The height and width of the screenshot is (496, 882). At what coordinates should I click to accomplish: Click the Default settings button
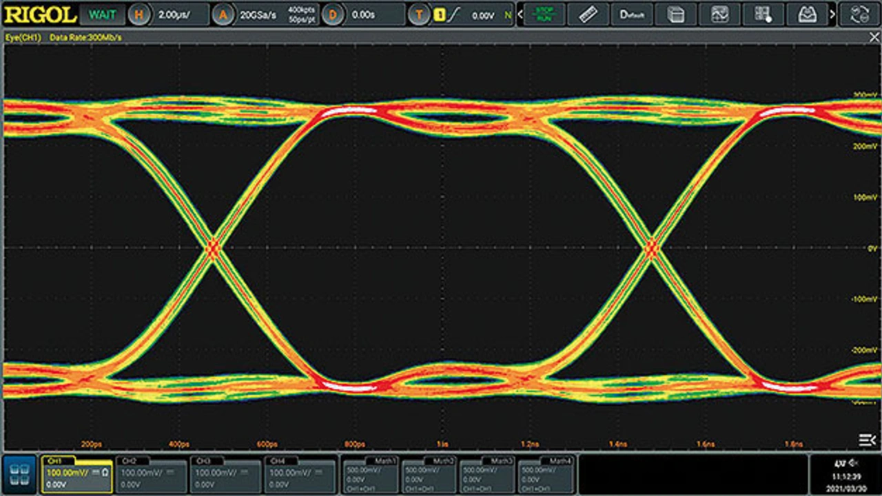pyautogui.click(x=632, y=14)
